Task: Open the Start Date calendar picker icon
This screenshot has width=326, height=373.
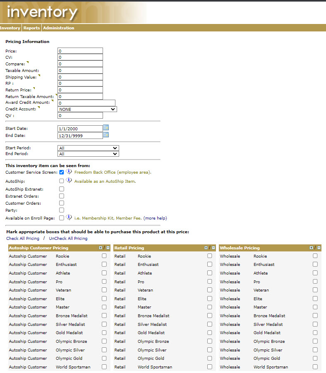Action: [106, 128]
